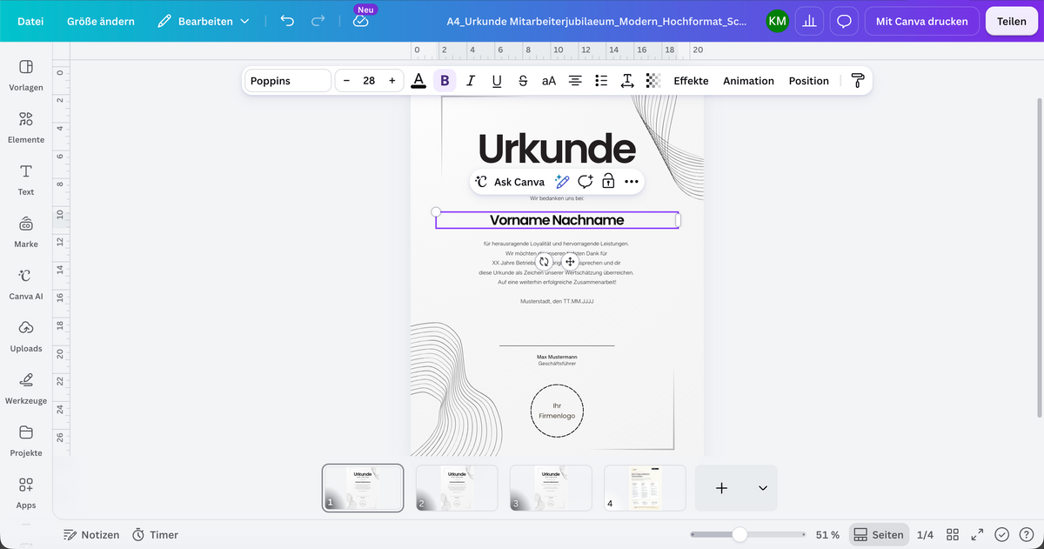Open the Vorlagen templates panel

pyautogui.click(x=26, y=75)
